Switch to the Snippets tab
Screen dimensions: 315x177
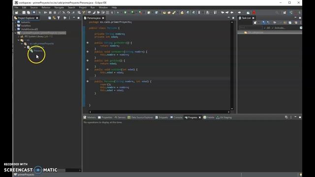tap(161, 118)
